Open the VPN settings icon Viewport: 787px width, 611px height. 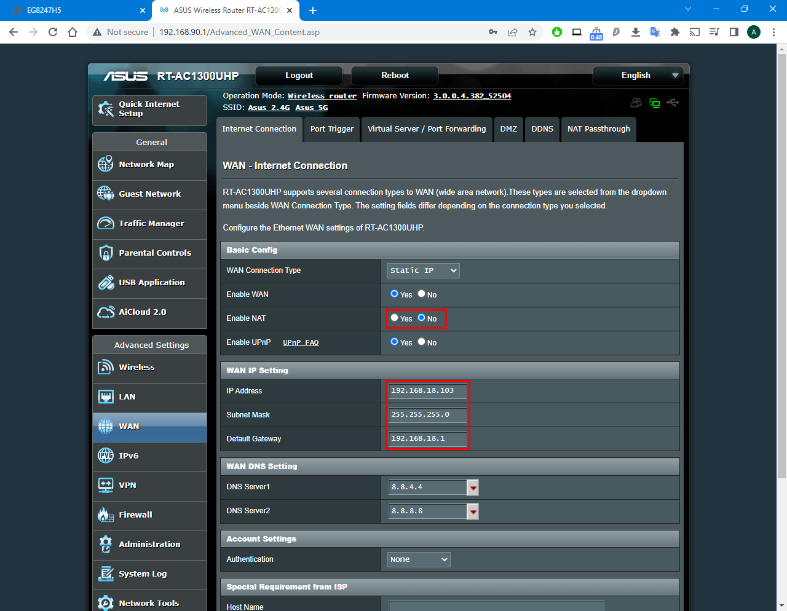(x=106, y=485)
